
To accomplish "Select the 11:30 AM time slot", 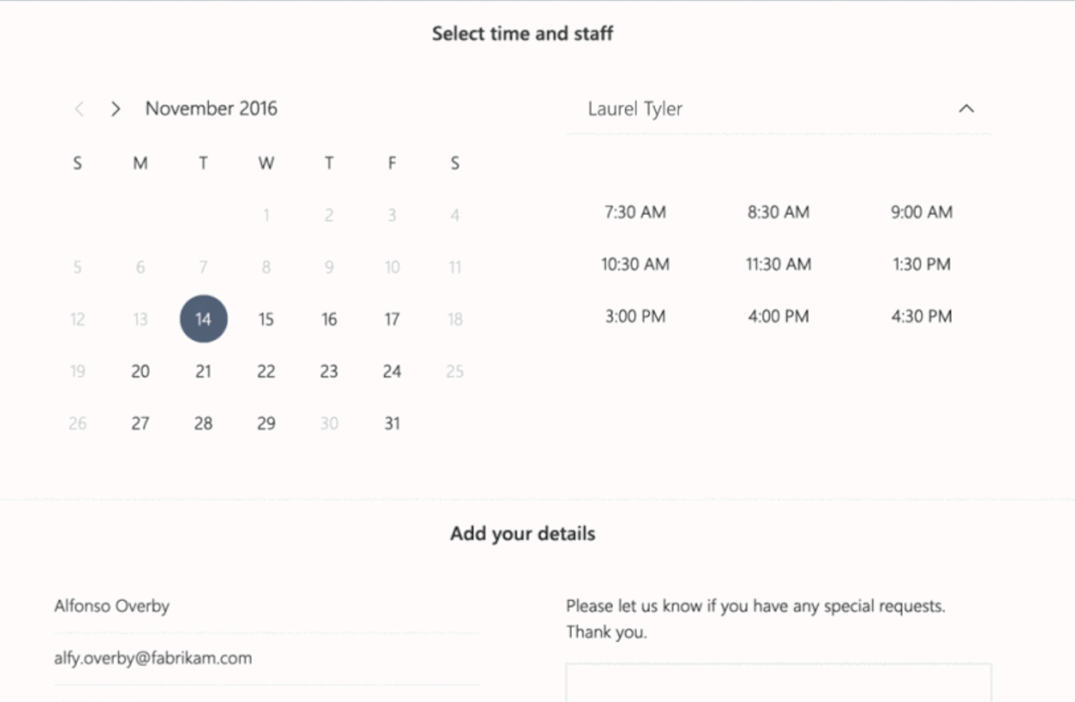I will (779, 264).
